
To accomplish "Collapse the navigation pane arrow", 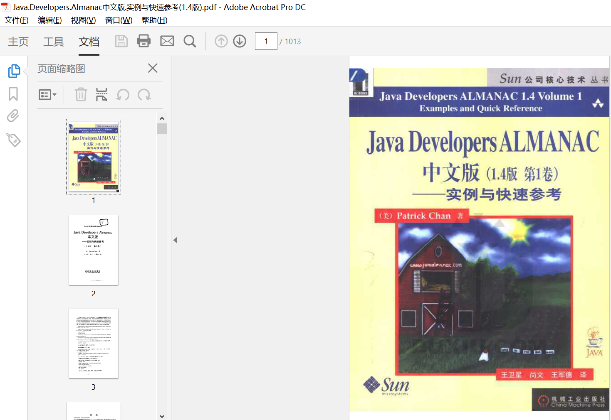I will point(176,240).
